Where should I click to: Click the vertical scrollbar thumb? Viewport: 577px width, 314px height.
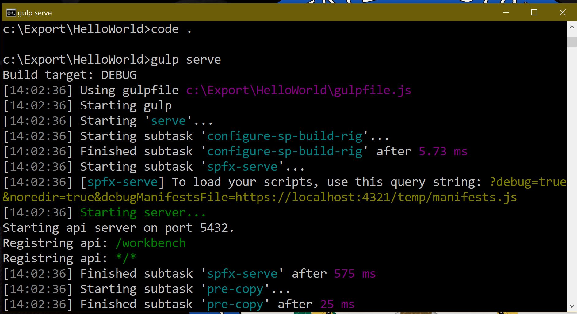571,42
